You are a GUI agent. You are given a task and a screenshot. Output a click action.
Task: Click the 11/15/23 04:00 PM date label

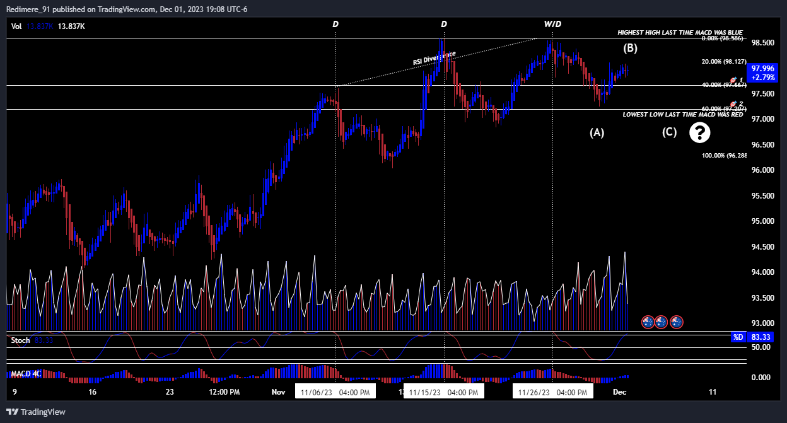pos(444,392)
